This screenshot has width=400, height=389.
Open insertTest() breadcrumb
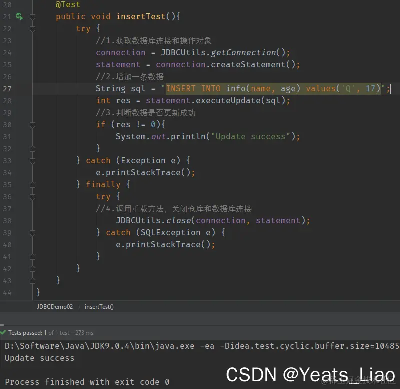(x=99, y=307)
